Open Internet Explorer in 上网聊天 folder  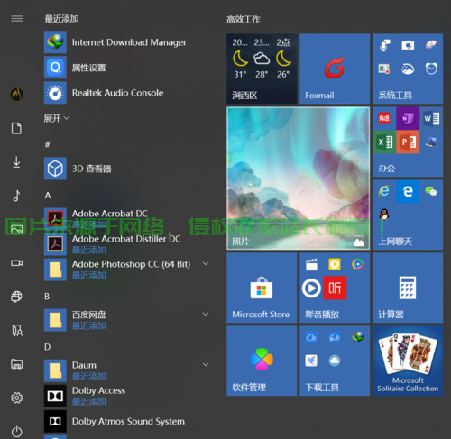(x=384, y=191)
